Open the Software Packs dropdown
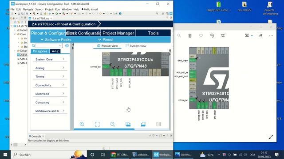Image resolution: width=284 pixels, height=159 pixels. 56,40
